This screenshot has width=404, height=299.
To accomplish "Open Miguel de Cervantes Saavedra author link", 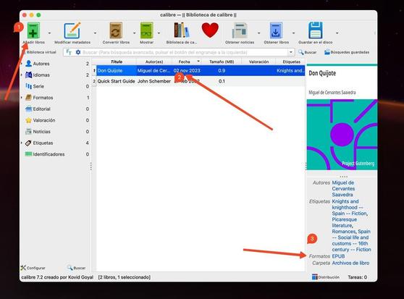I will tap(343, 188).
